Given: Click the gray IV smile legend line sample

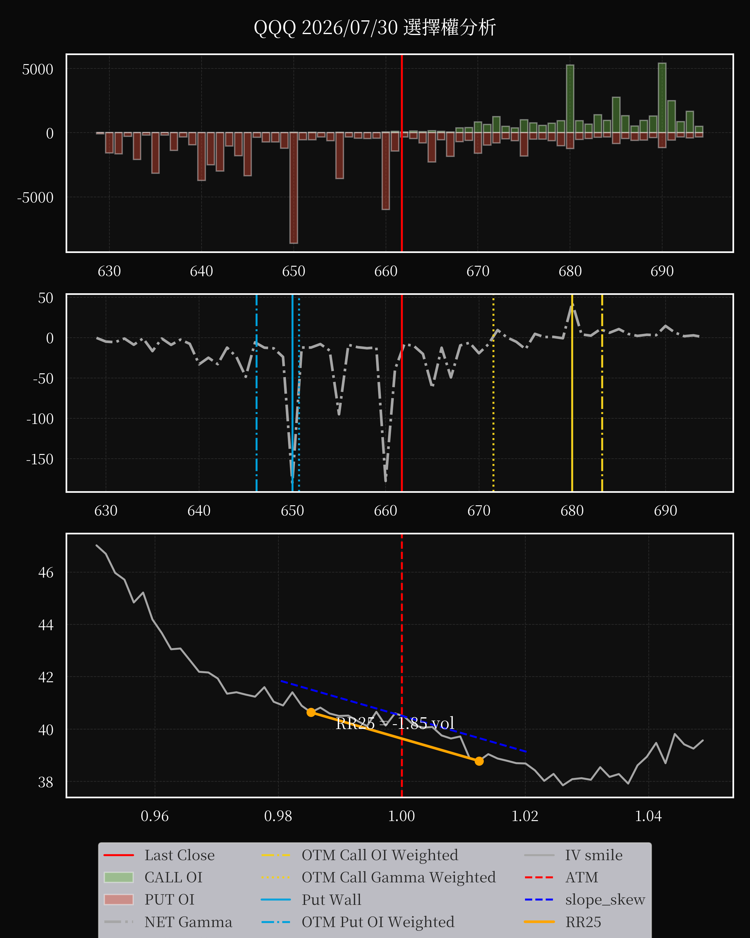Looking at the screenshot, I should coord(540,855).
